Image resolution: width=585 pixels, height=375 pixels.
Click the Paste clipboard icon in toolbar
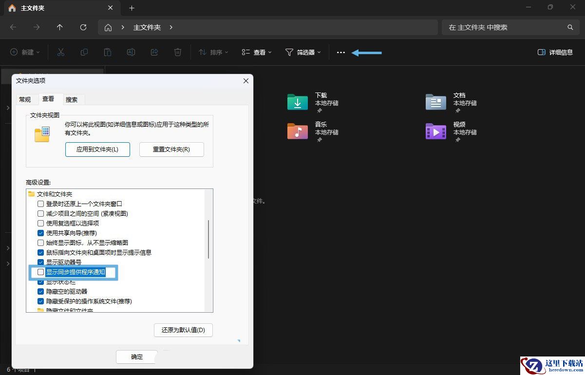point(108,52)
